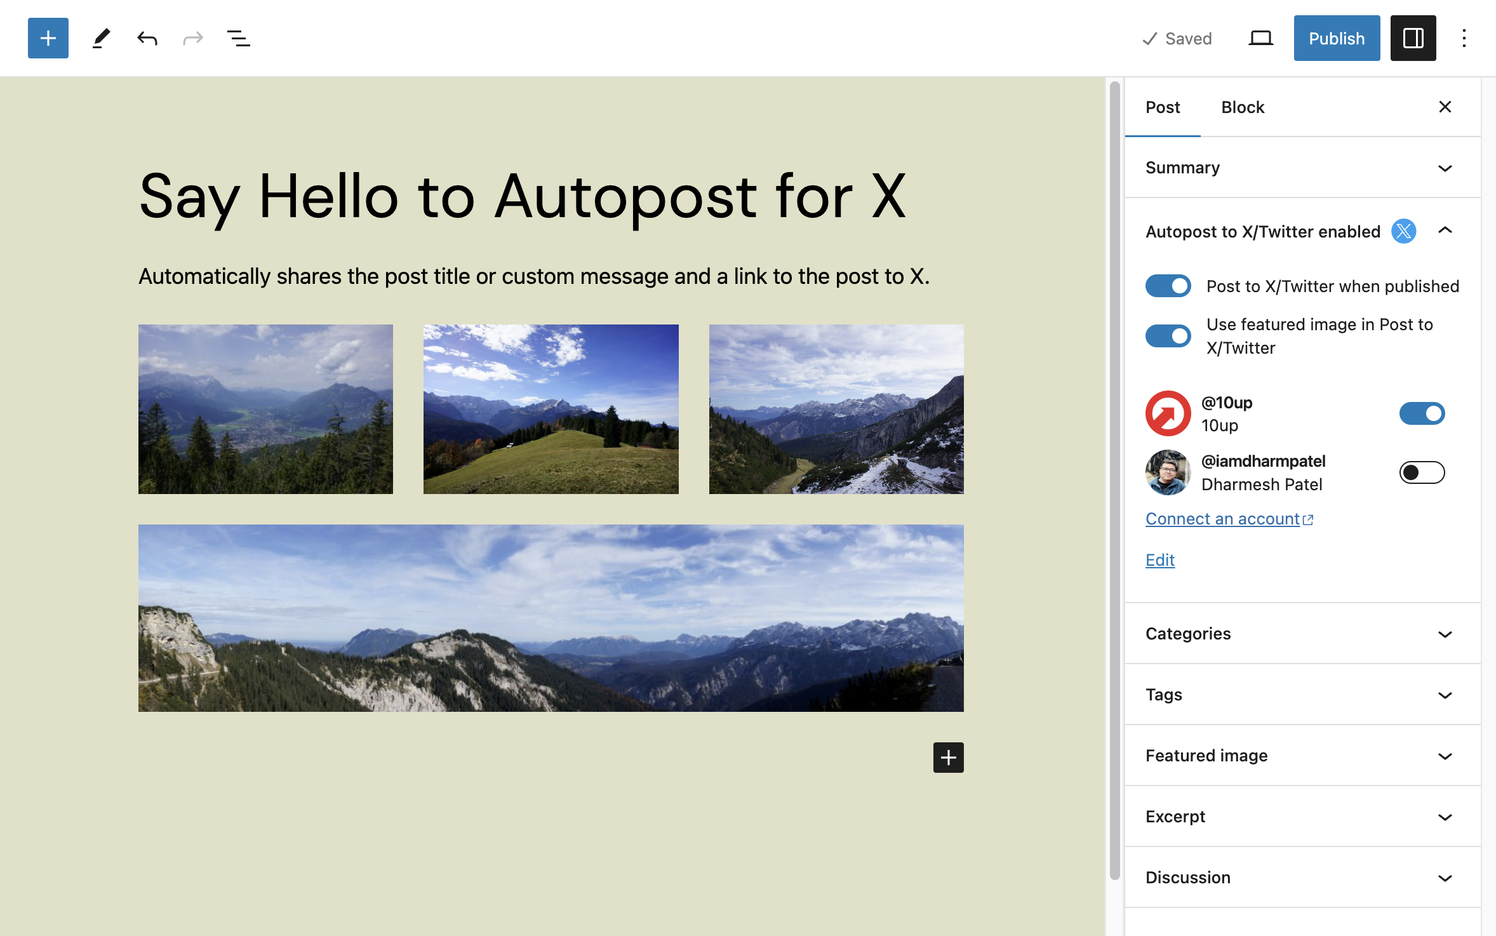Image resolution: width=1496 pixels, height=936 pixels.
Task: Click the Undo arrow icon
Action: tap(147, 38)
